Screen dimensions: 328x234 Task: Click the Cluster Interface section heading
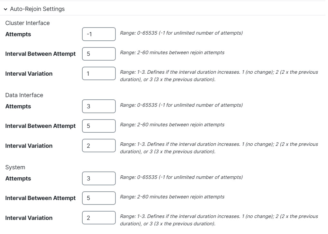pyautogui.click(x=27, y=23)
